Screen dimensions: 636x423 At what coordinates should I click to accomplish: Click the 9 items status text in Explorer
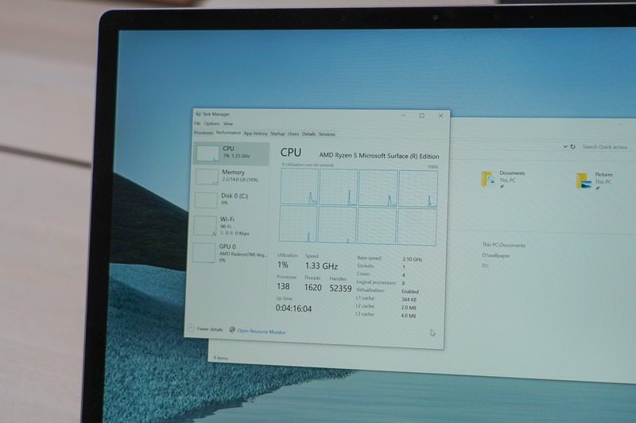click(221, 358)
